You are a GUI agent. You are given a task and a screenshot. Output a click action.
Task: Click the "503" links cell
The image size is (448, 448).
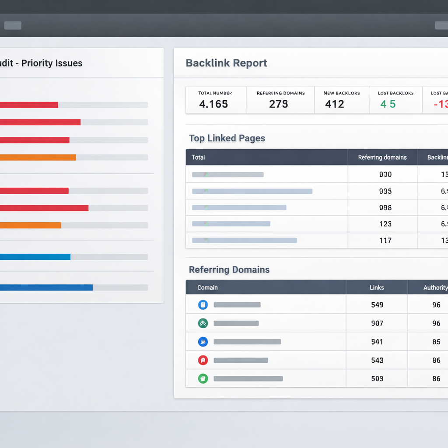tap(377, 379)
